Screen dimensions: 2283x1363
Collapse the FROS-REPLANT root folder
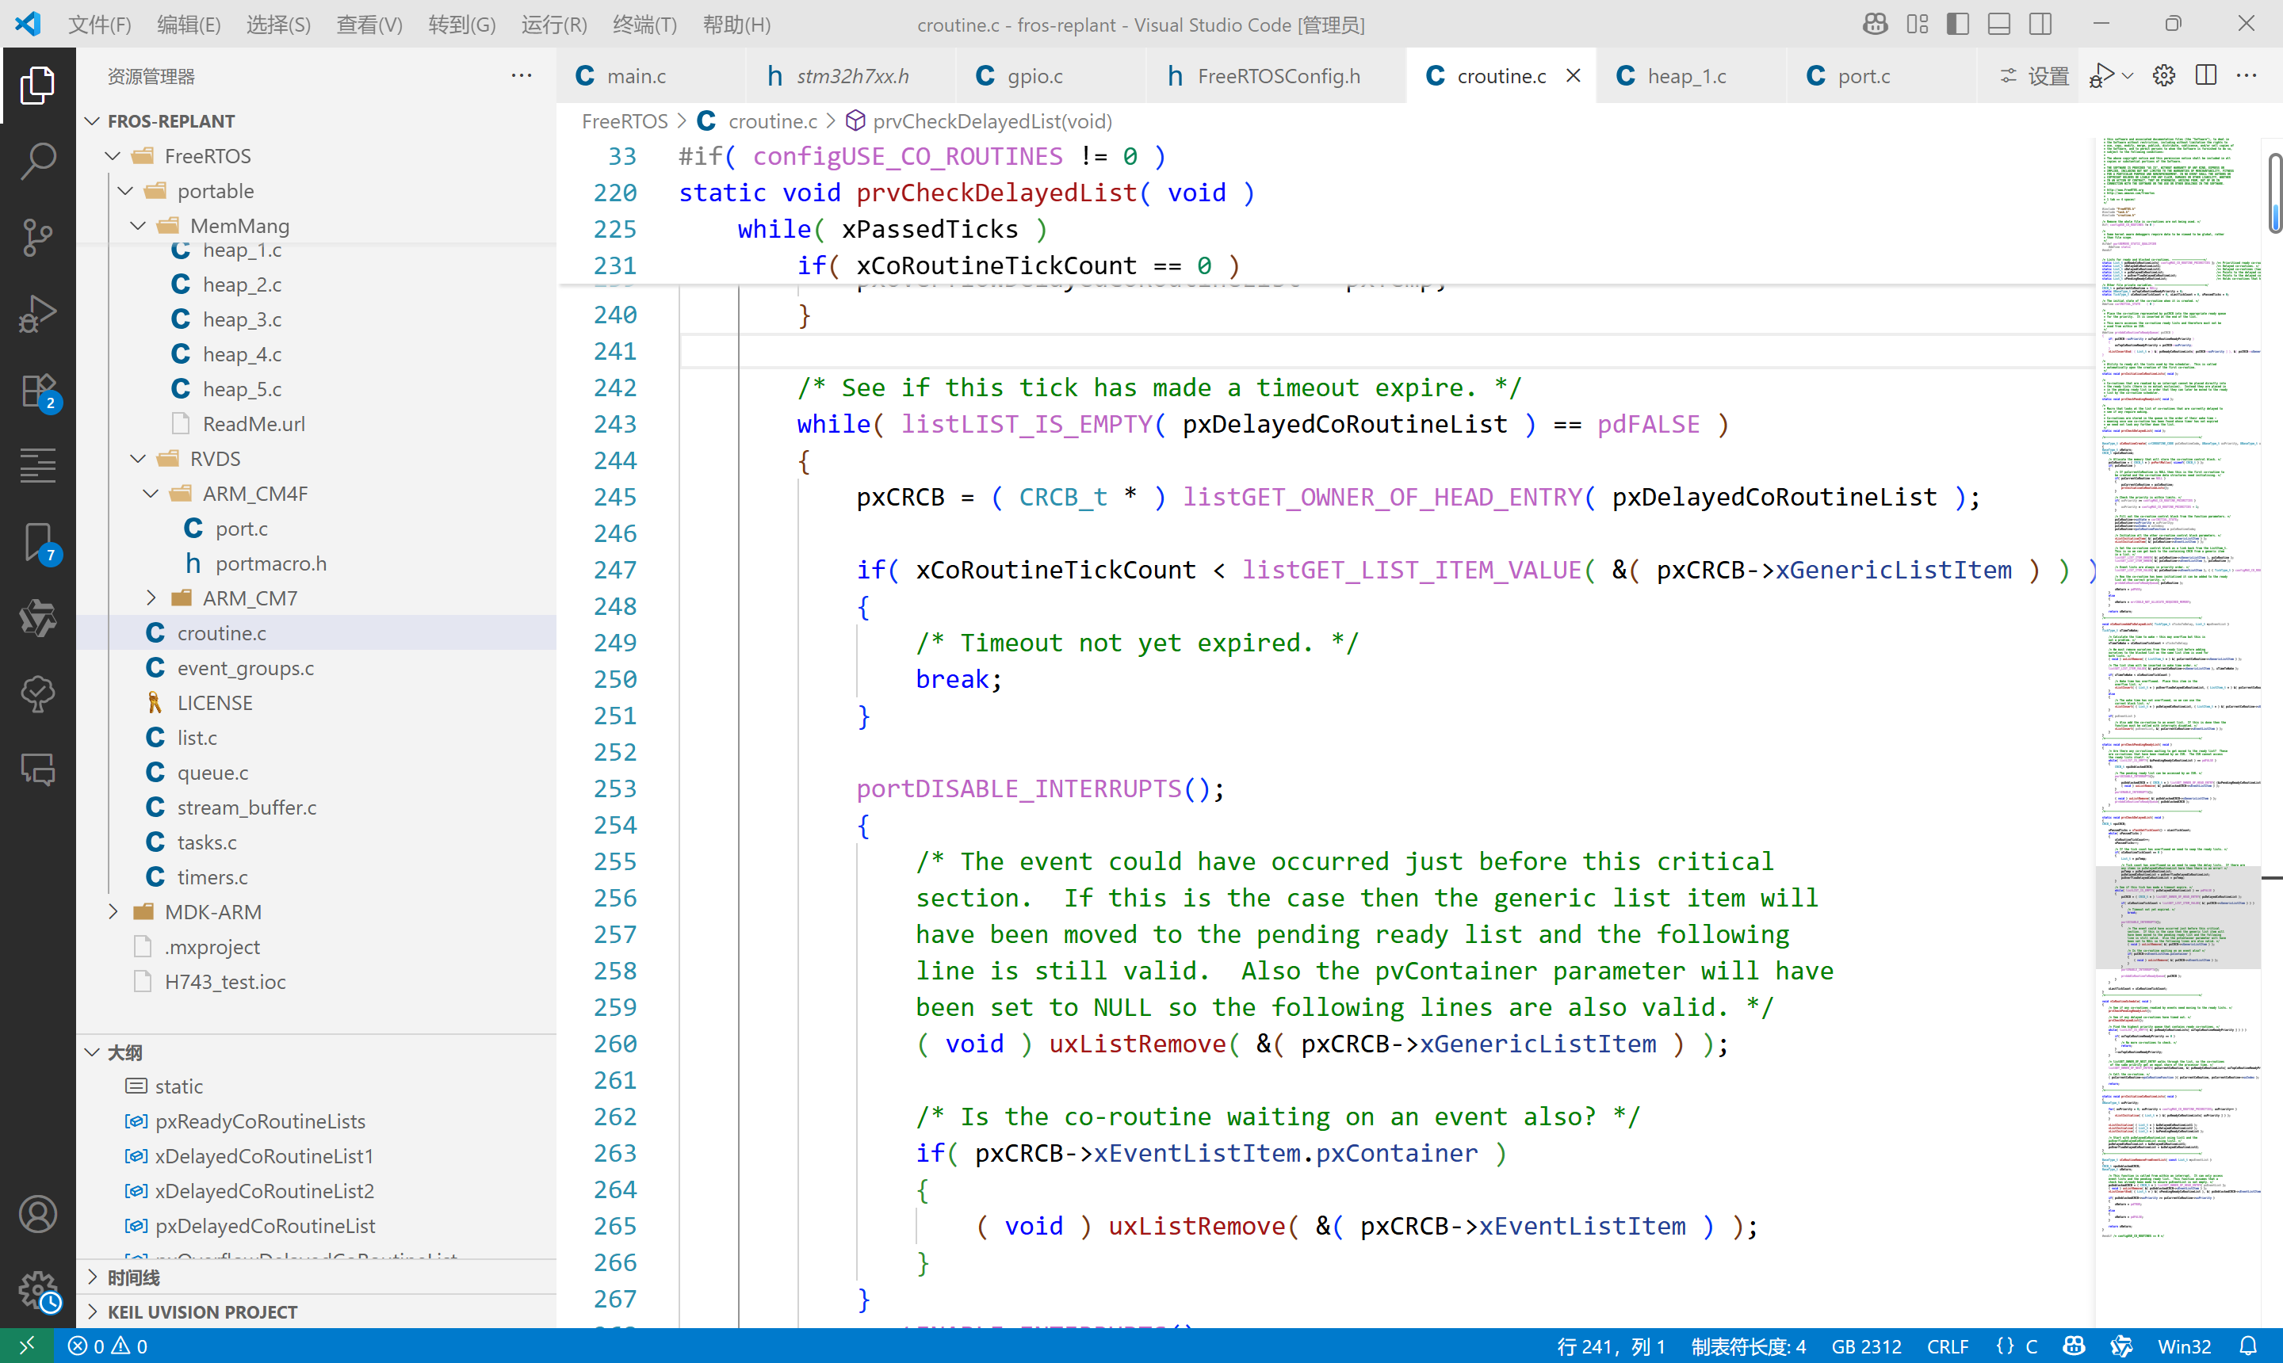click(x=93, y=121)
